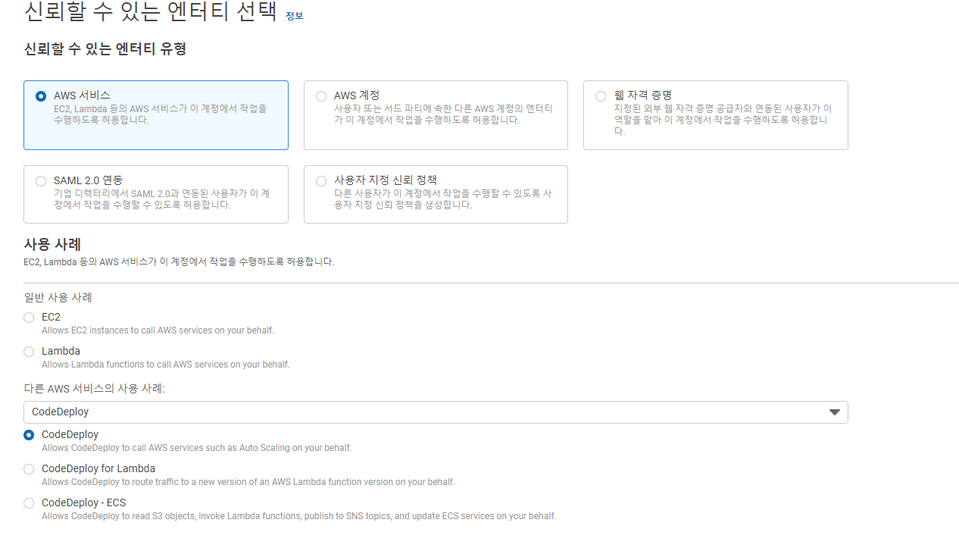
Task: Click the 일반 사용 사례 label
Action: click(x=58, y=297)
